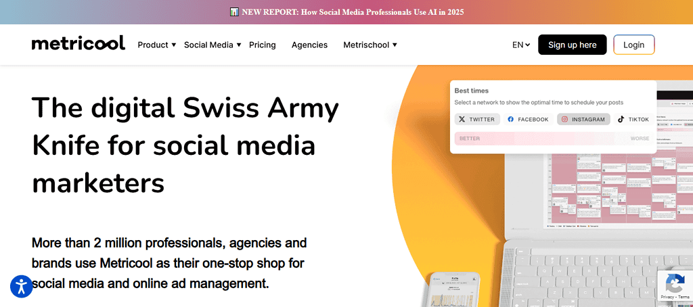Click the "More than 2 million professionals" paragraph

pos(169,263)
